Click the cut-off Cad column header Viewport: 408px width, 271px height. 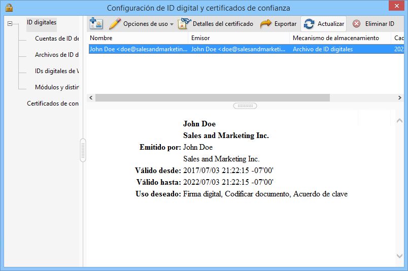coord(397,38)
